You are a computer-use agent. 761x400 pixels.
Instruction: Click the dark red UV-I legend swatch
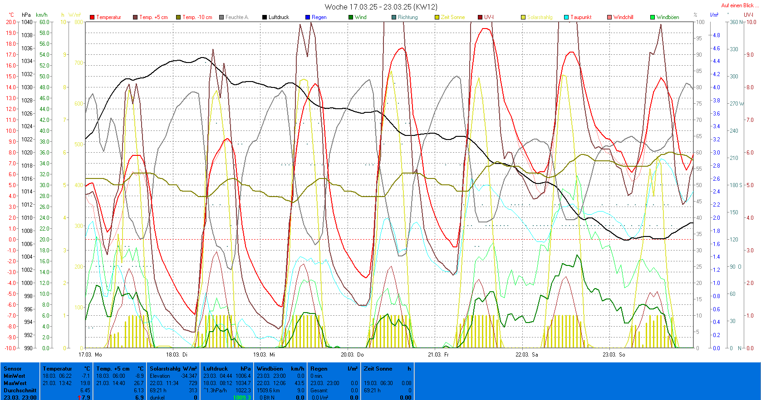480,17
